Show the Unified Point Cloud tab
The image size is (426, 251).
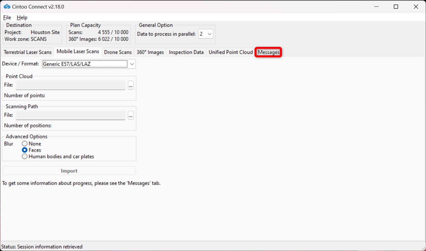coord(231,52)
